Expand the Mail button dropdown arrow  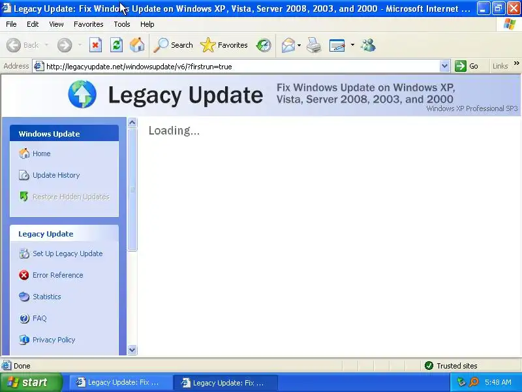299,45
